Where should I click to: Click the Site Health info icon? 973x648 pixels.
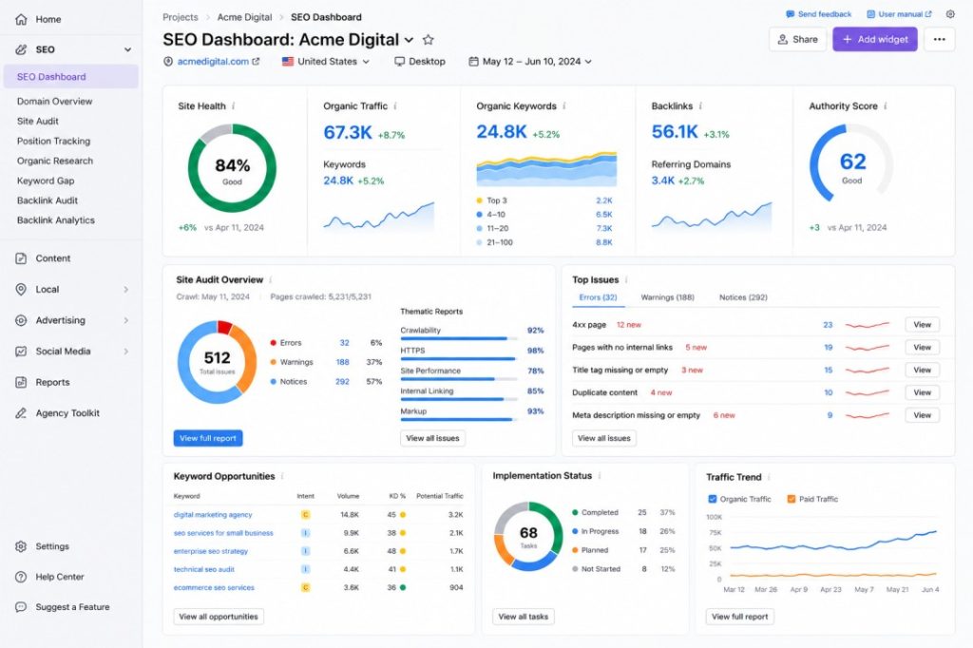(x=234, y=106)
